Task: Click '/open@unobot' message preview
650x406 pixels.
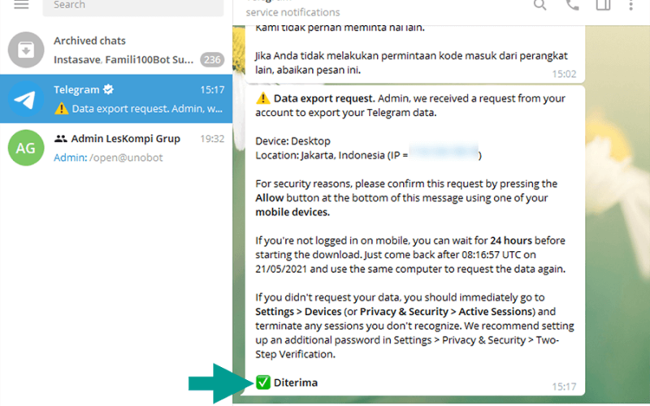Action: point(126,158)
